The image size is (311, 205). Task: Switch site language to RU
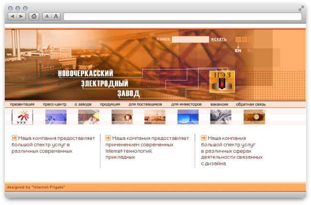pyautogui.click(x=251, y=50)
